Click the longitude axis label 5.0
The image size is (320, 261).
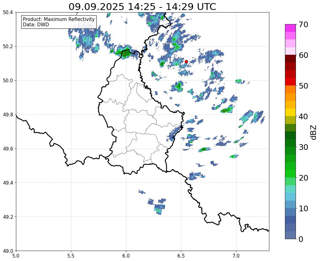(16, 256)
